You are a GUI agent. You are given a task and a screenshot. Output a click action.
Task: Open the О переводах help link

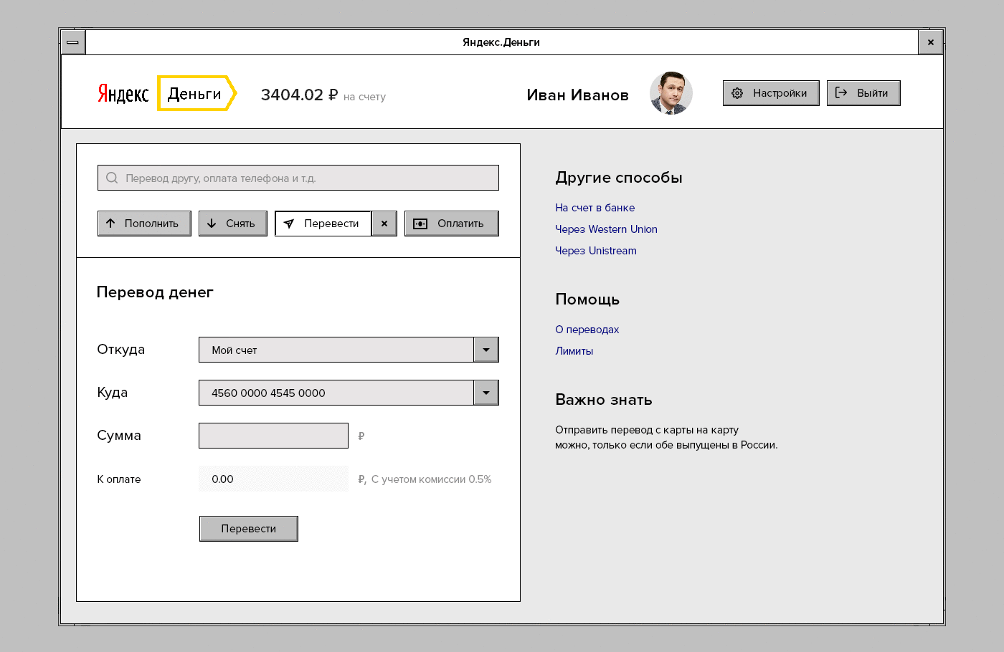[587, 330]
